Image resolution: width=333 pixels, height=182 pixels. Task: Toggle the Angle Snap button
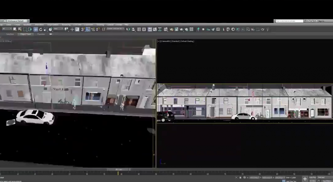(88, 29)
